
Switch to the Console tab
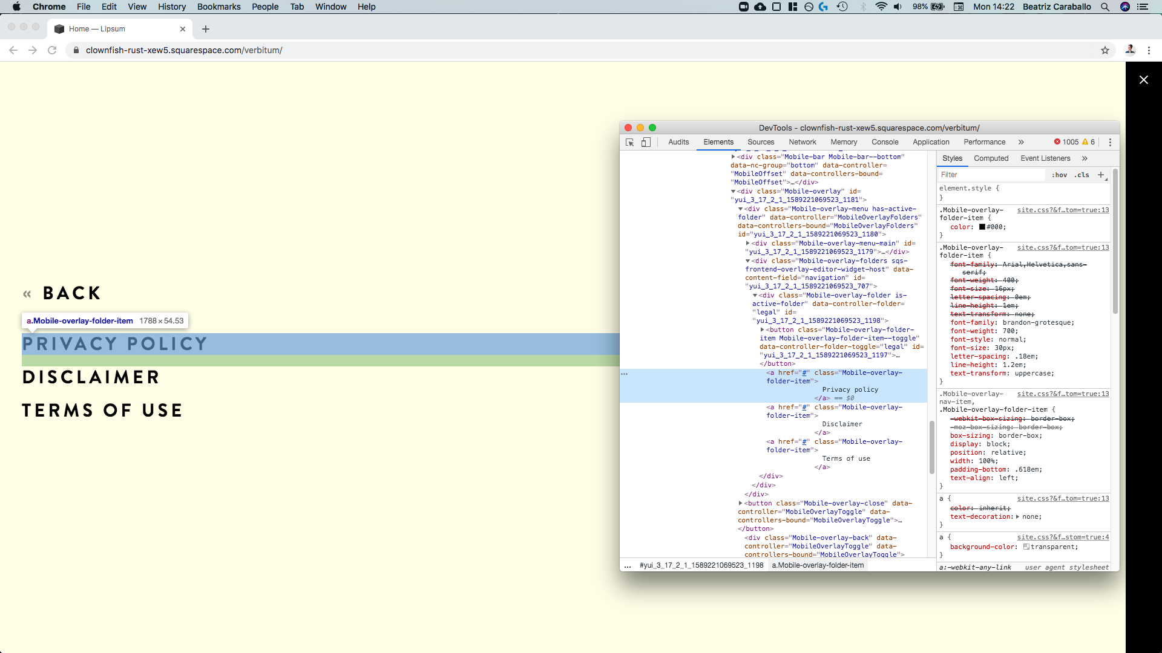click(884, 142)
